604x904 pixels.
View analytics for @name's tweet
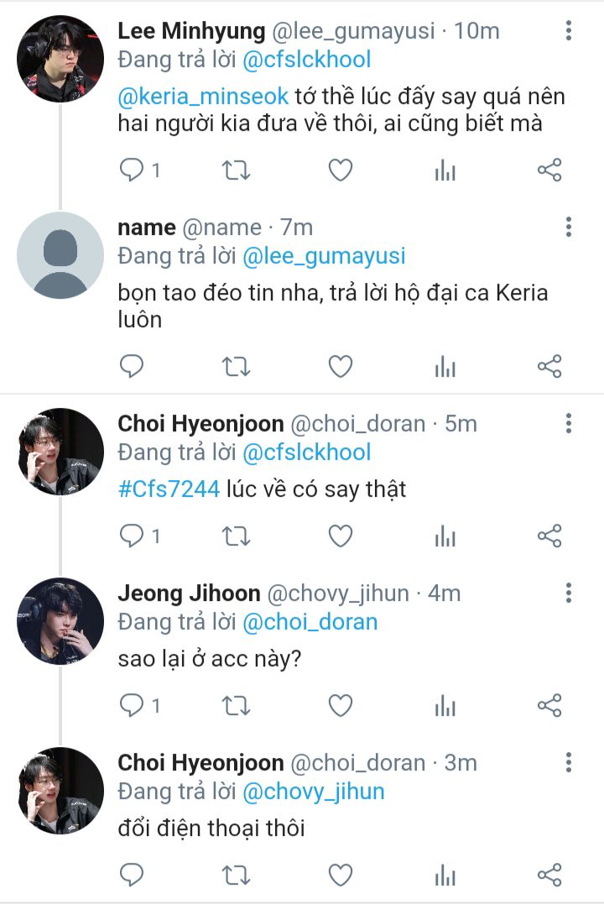point(445,367)
